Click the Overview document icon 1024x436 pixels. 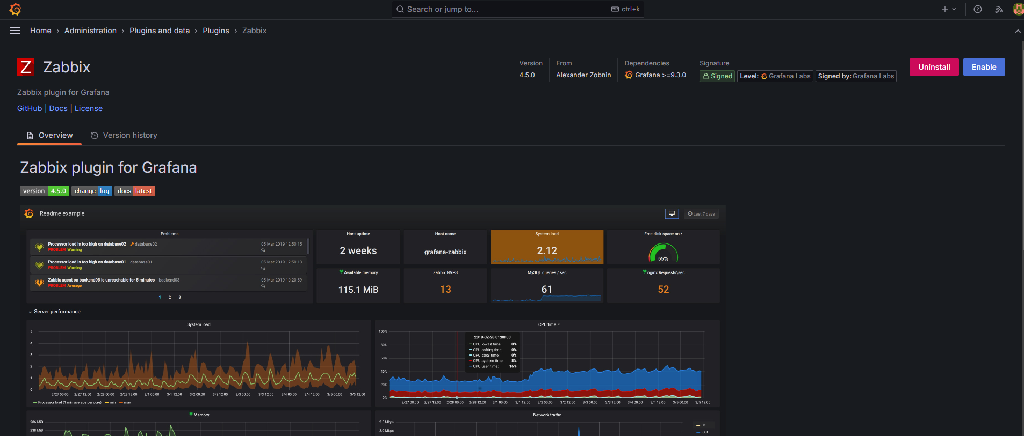[30, 136]
